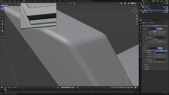Toggle X-ray mode in viewport header
The height and width of the screenshot is (95, 169).
[x=129, y=3]
